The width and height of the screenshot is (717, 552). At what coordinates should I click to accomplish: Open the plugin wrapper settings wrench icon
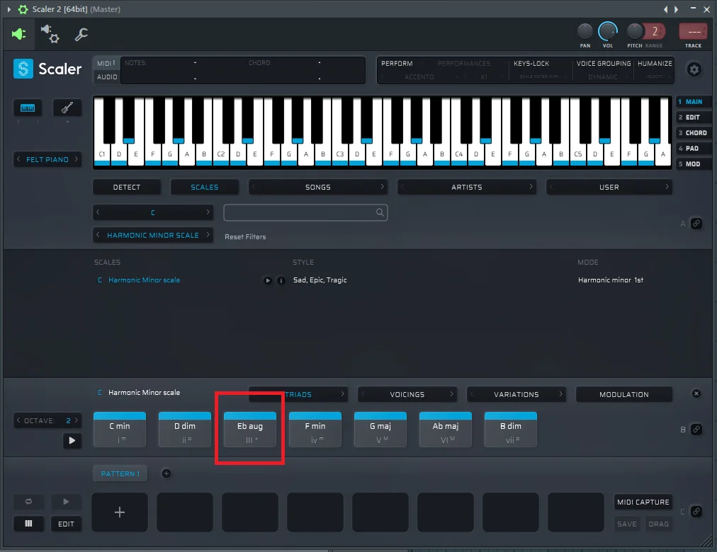tap(81, 34)
